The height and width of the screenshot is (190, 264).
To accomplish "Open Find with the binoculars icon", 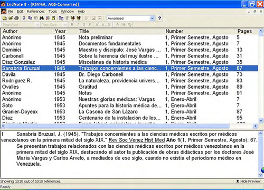I will click(42, 18).
